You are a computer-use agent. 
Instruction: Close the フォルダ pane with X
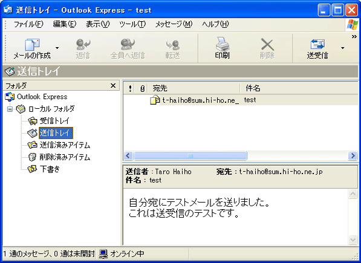[x=113, y=86]
